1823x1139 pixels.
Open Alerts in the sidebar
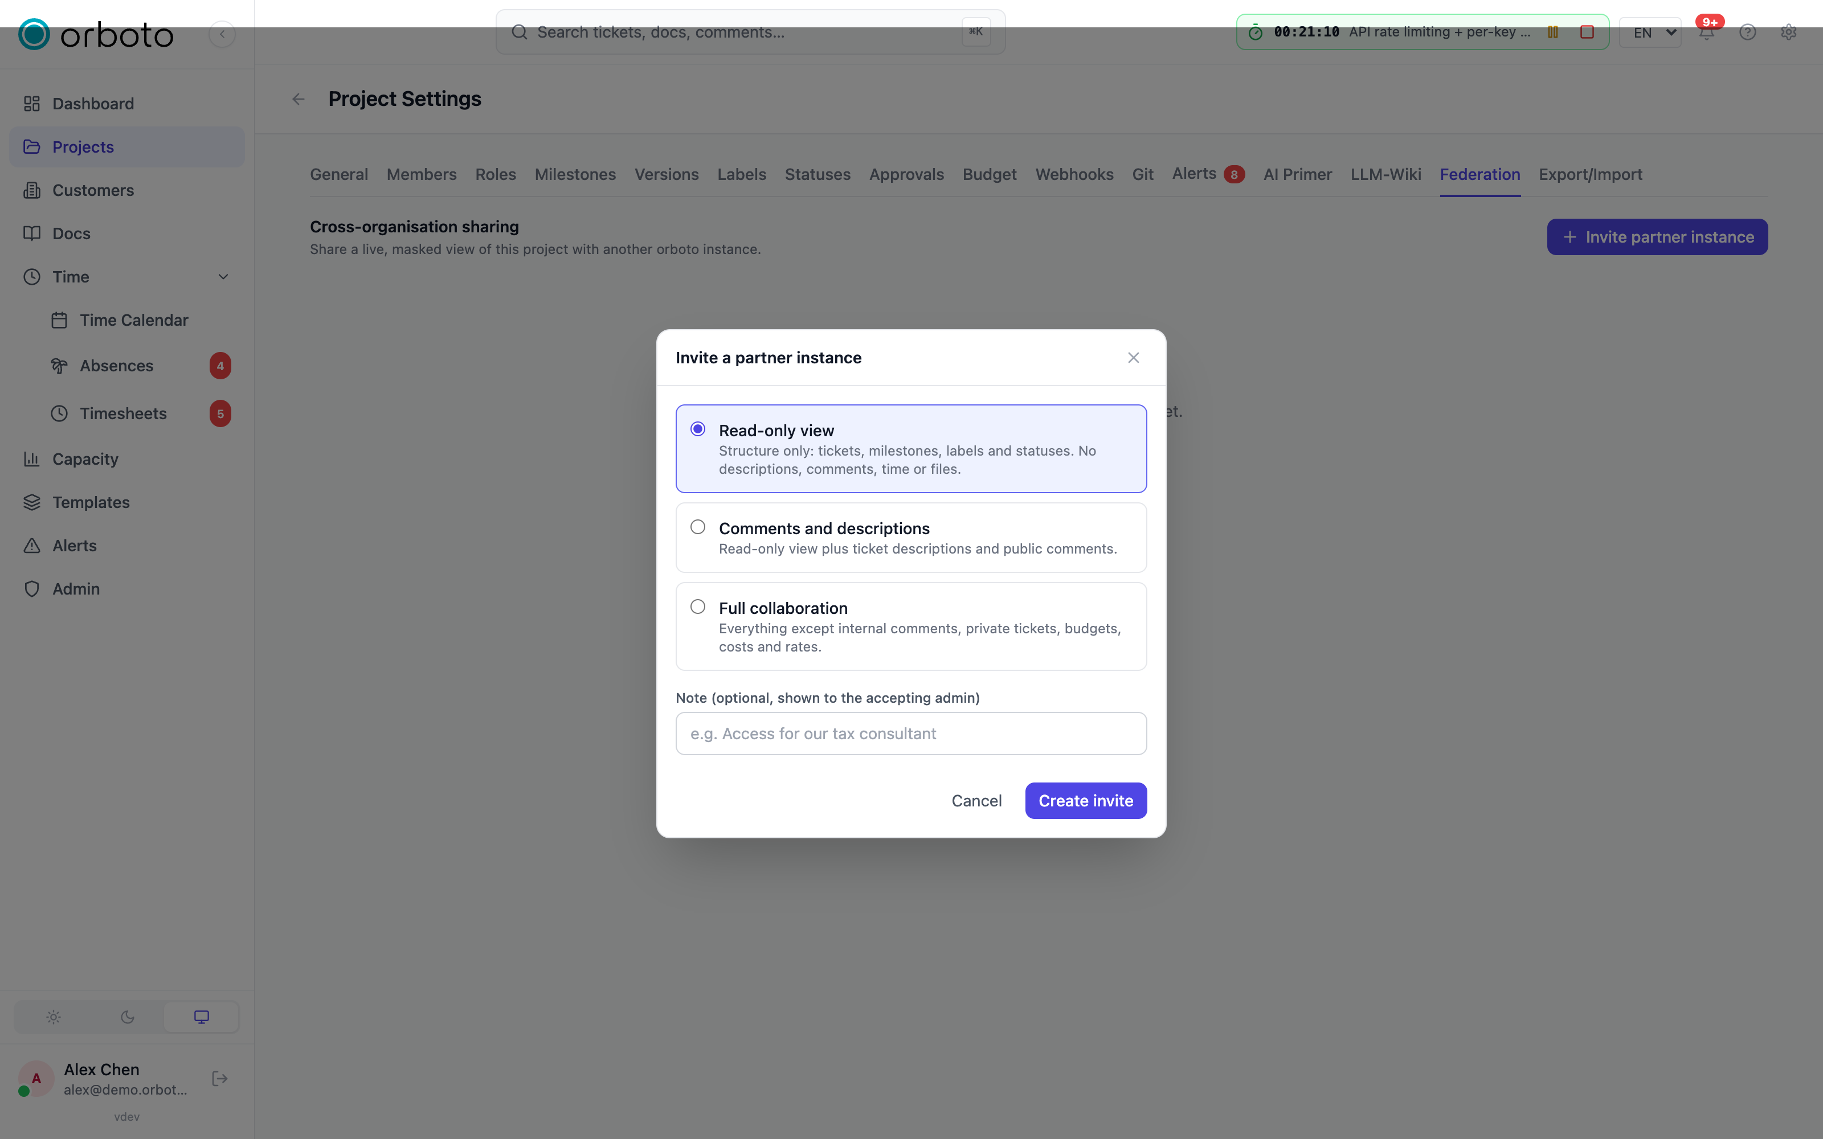click(x=126, y=546)
